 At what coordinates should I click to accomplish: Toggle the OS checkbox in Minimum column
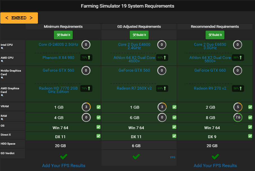tap(98, 127)
